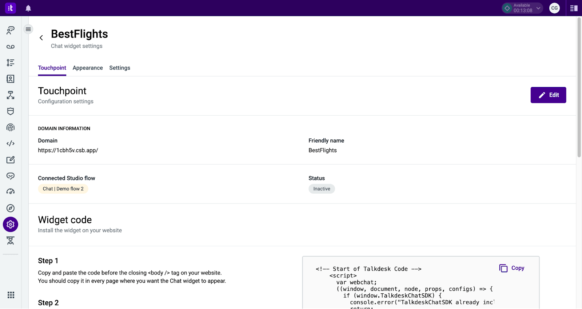
Task: Go back with the left arrow
Action: (41, 37)
